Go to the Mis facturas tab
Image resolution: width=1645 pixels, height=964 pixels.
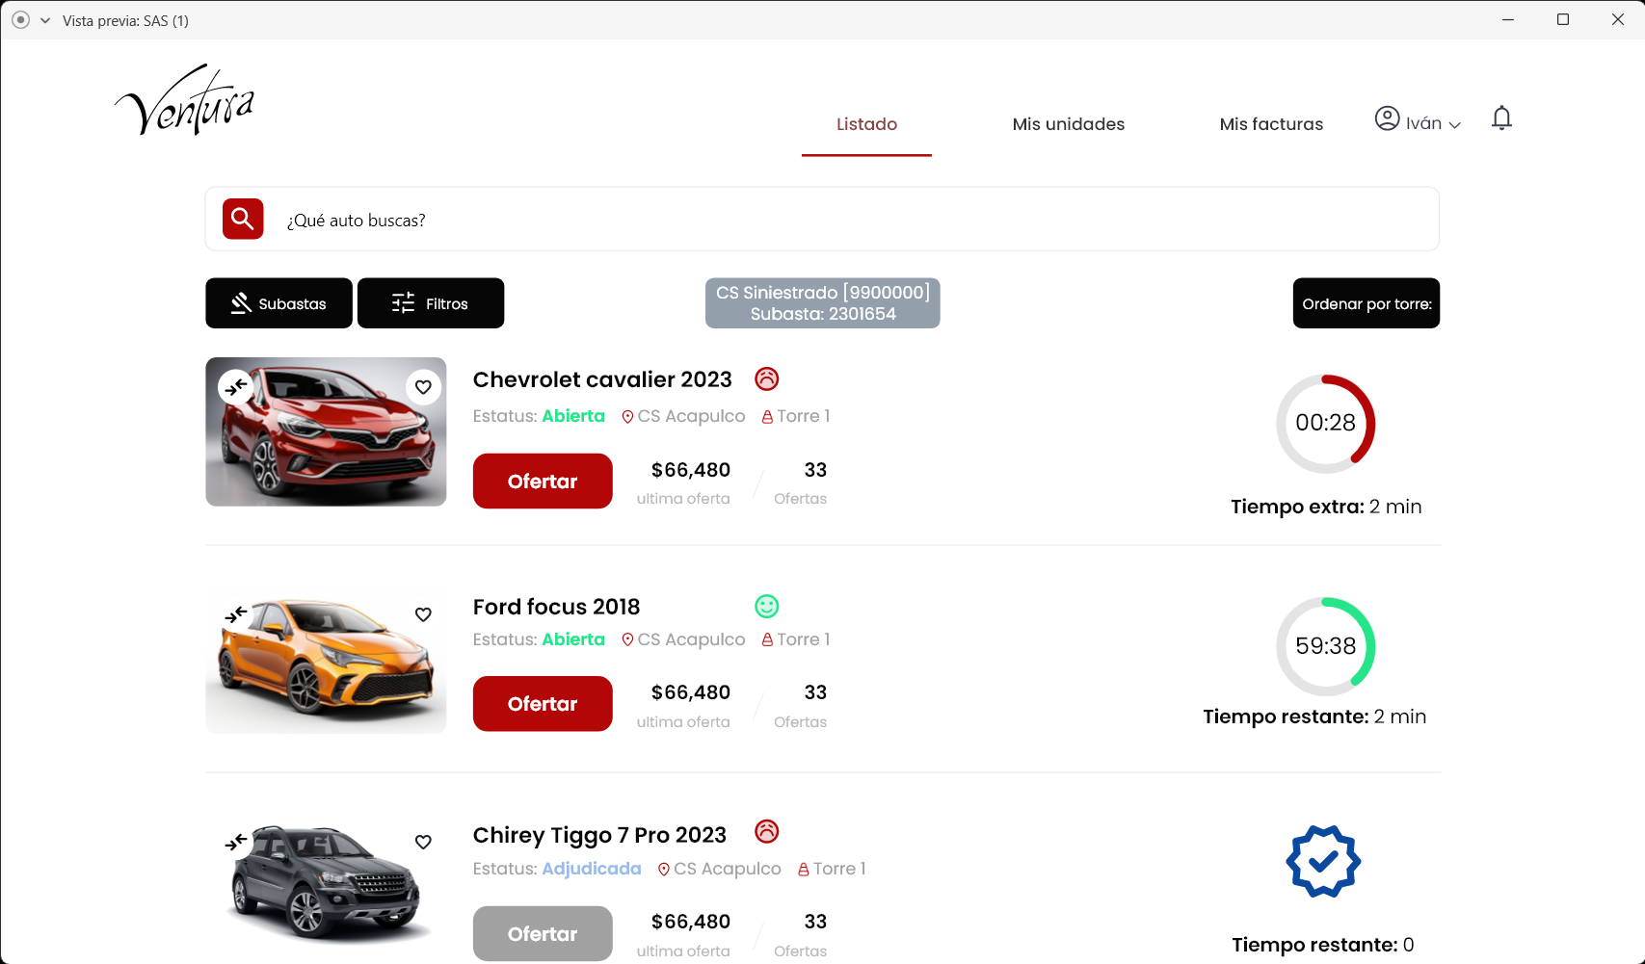1271,124
